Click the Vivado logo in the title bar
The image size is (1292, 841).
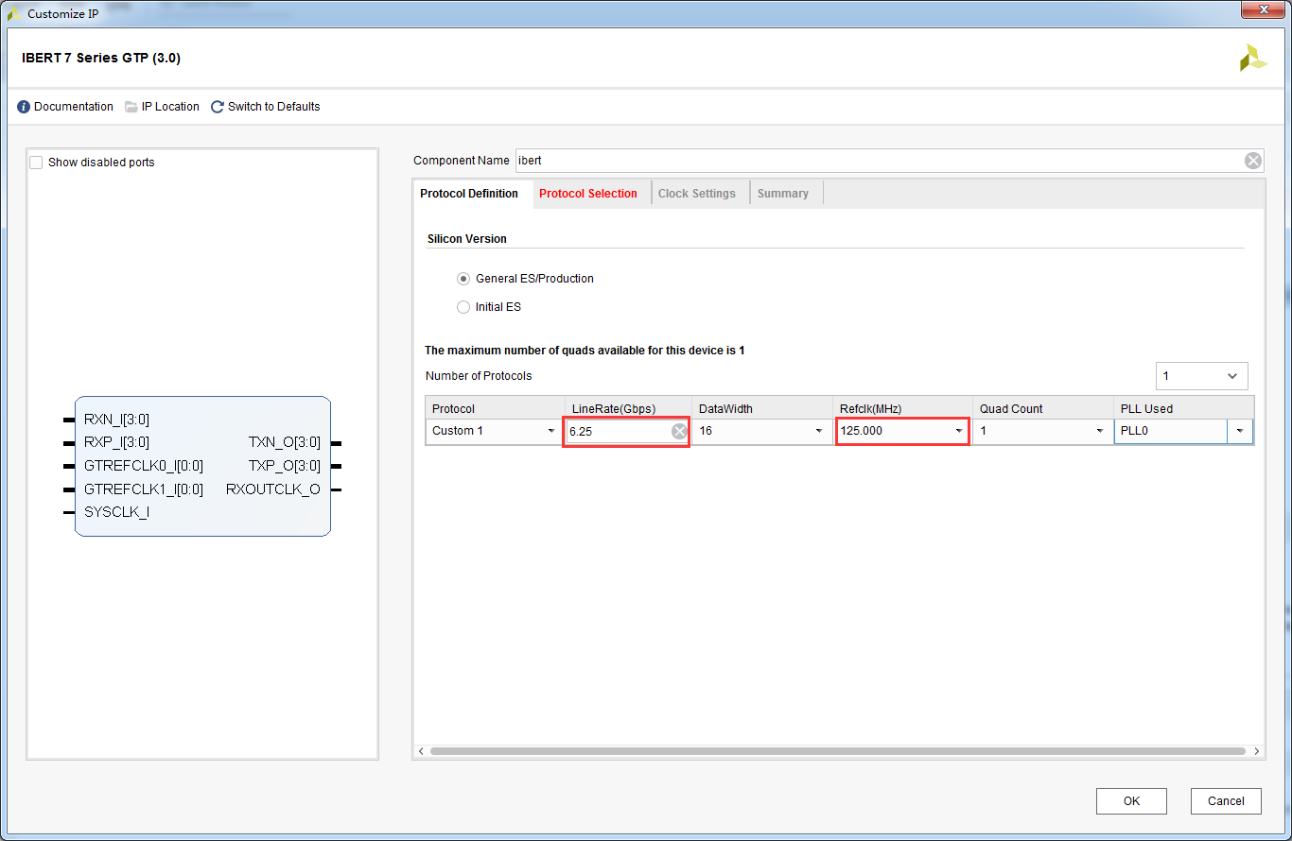click(x=14, y=14)
